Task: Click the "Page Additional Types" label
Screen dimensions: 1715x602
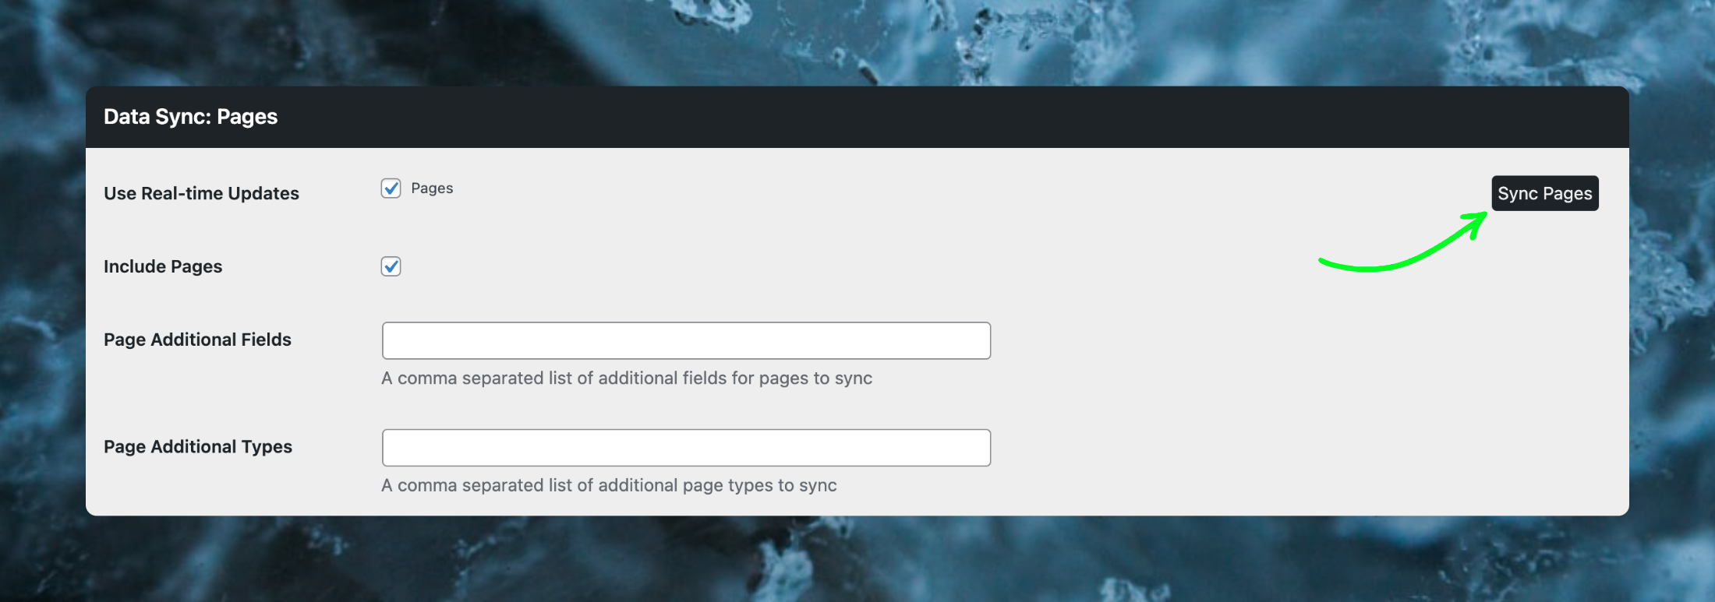Action: click(198, 446)
